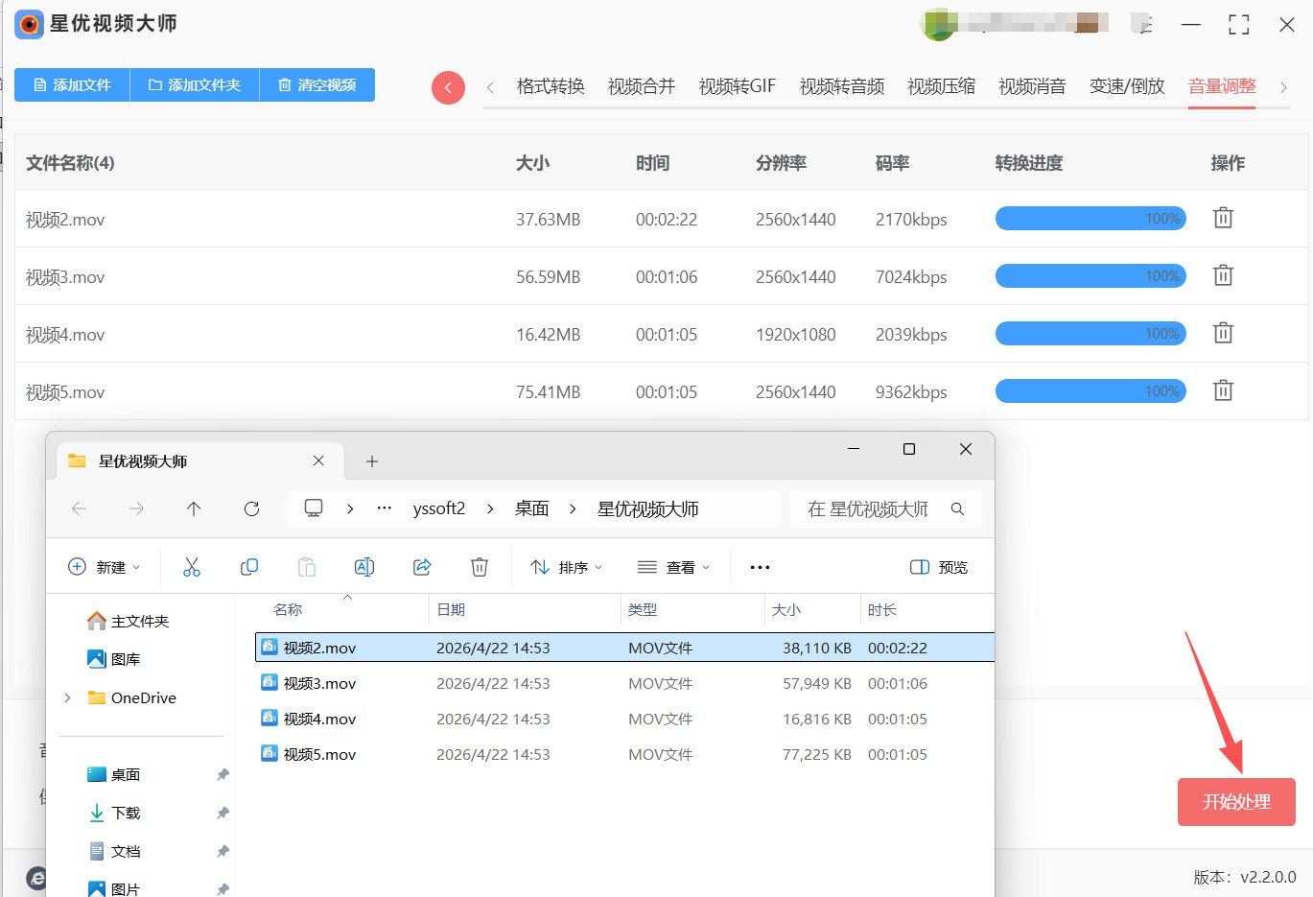Open the 查看 view dropdown

673,567
